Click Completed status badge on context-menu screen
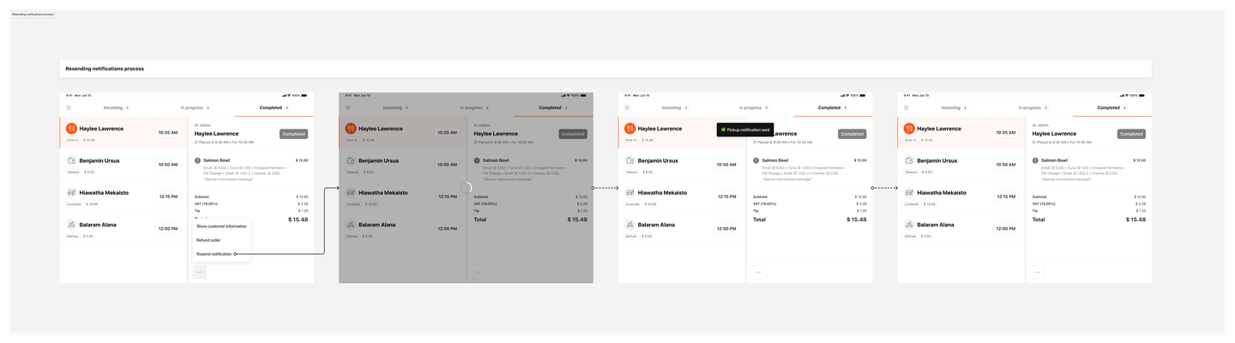Screen dimensions: 1235x343 click(293, 134)
